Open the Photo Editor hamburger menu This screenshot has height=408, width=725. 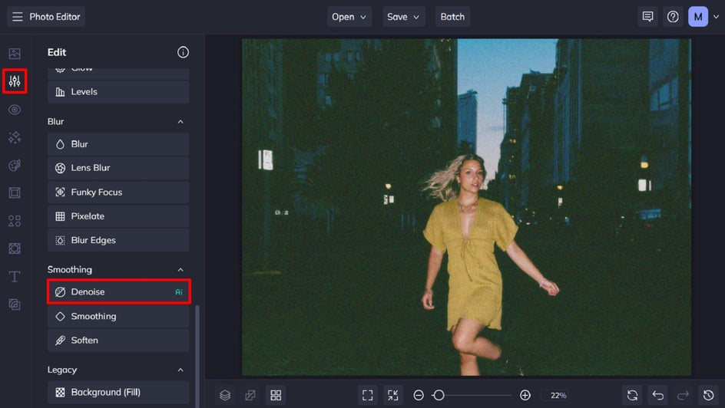click(17, 17)
